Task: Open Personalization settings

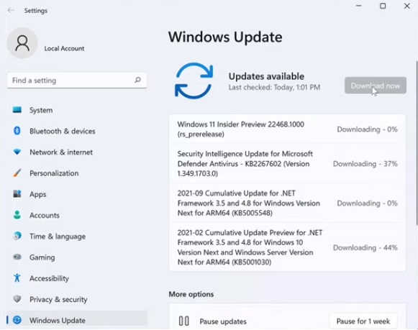Action: [54, 173]
